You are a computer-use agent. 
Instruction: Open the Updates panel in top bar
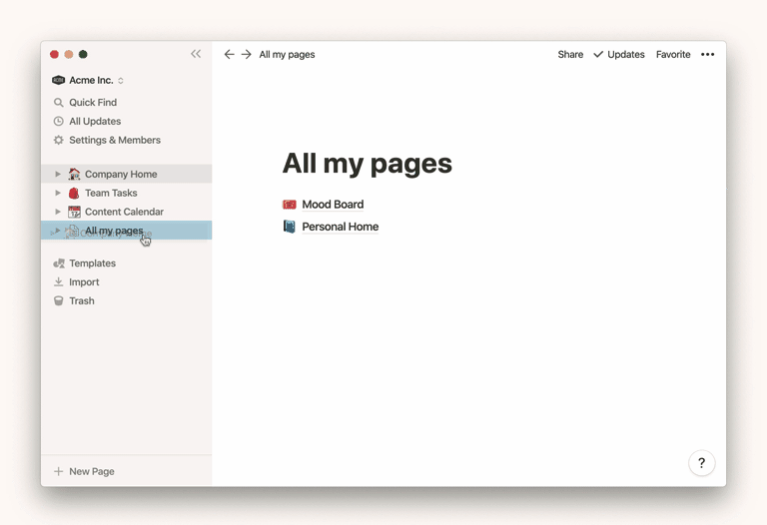pos(618,55)
